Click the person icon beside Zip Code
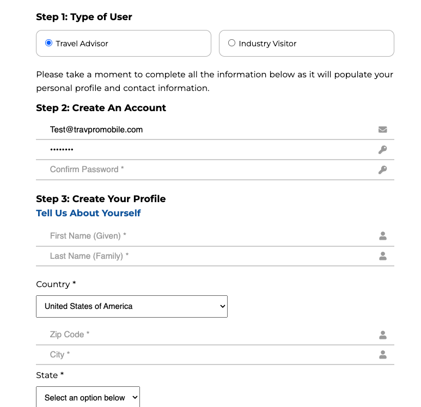The width and height of the screenshot is (421, 407). pyautogui.click(x=383, y=335)
